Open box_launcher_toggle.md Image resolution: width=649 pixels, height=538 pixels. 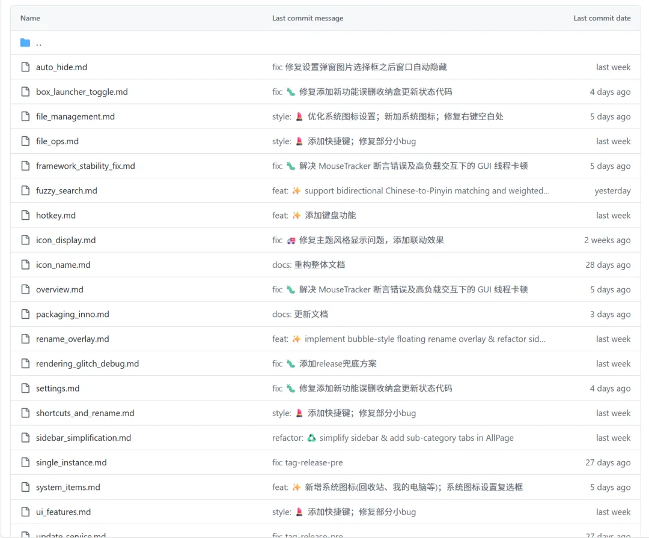coord(82,92)
